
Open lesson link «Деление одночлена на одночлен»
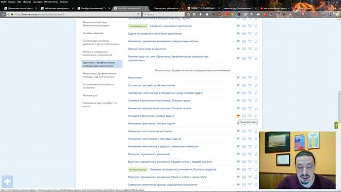tap(147, 49)
